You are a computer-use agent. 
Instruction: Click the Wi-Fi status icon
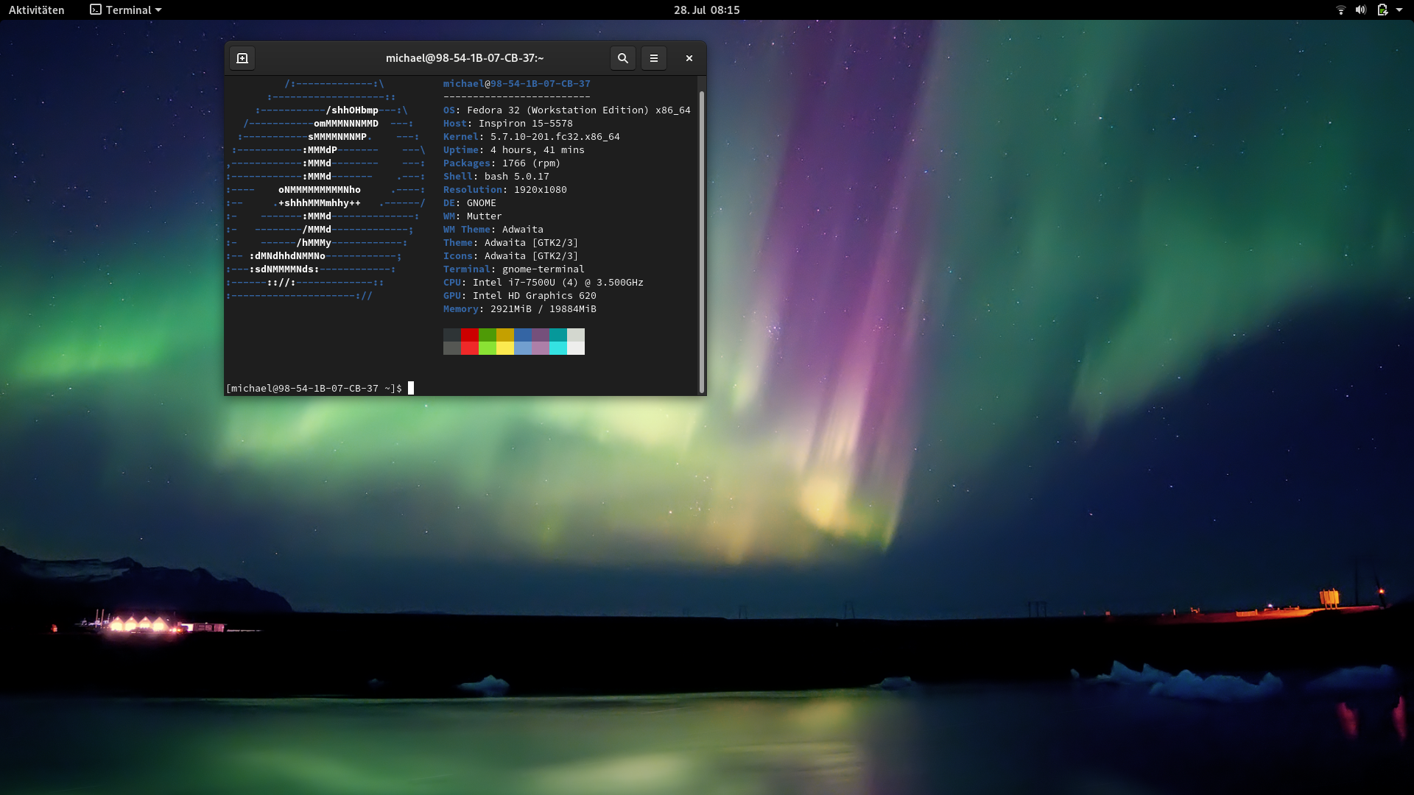coord(1340,10)
